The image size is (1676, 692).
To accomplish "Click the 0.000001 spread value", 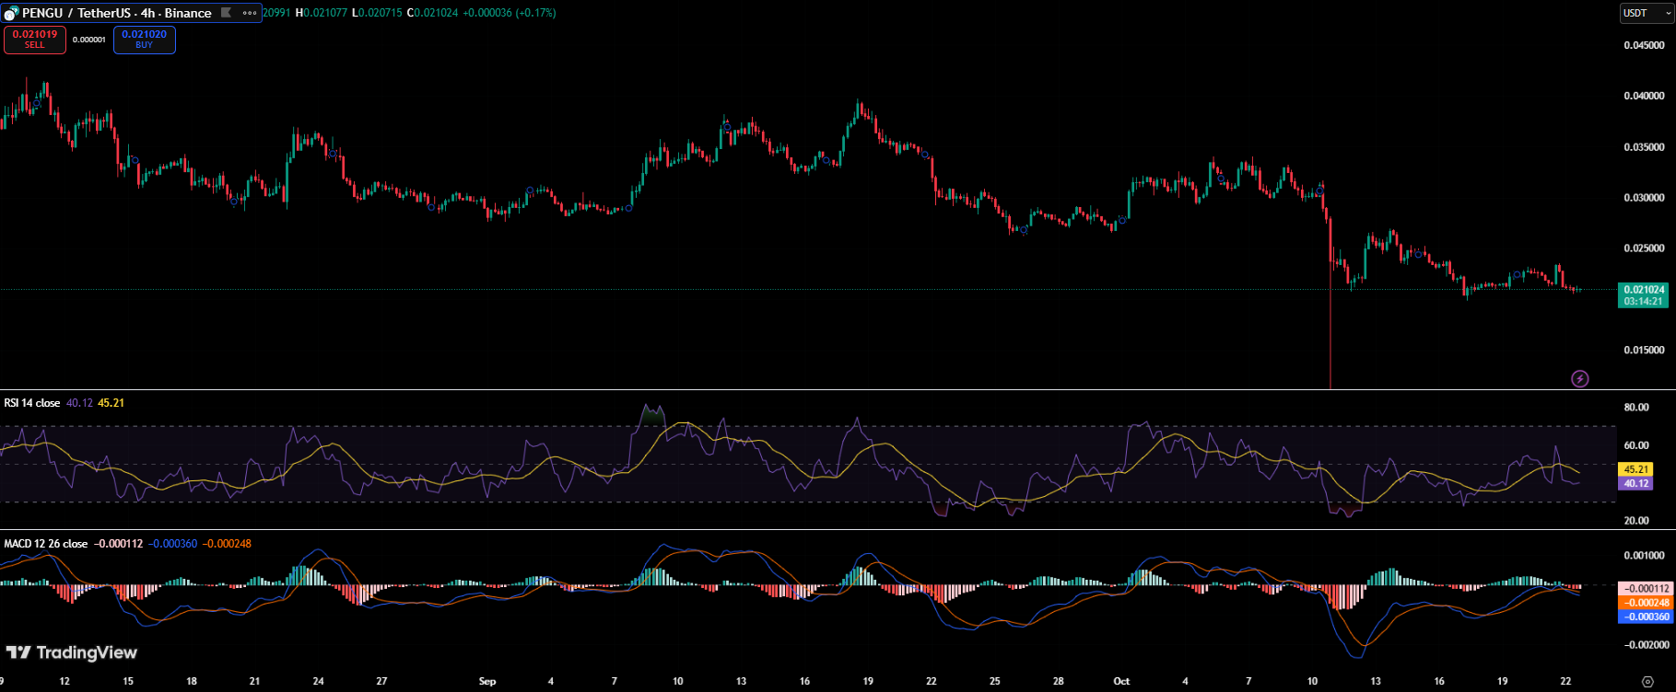I will 89,40.
